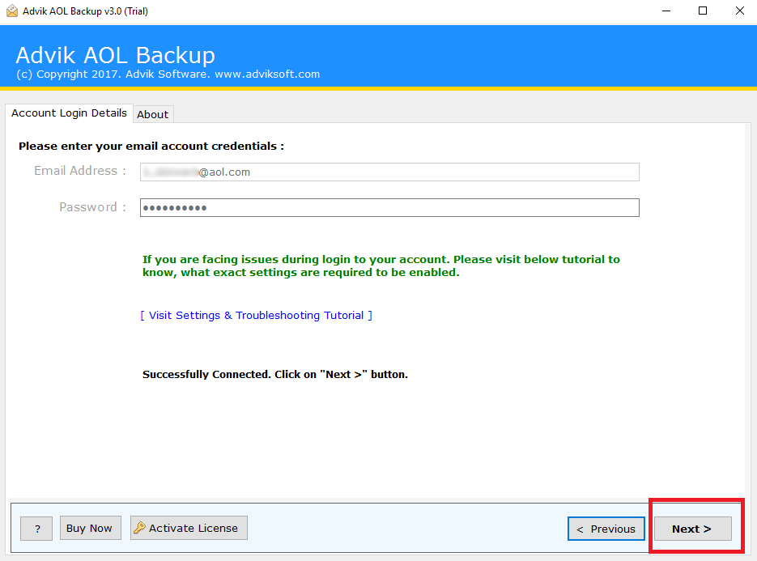
Task: Minimize the Advik AOL Backup window
Action: point(666,11)
